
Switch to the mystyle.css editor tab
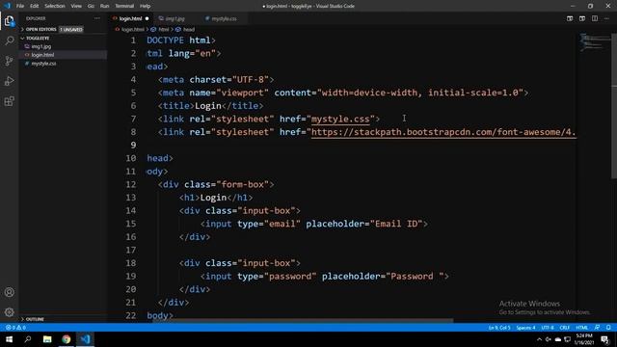[x=224, y=18]
